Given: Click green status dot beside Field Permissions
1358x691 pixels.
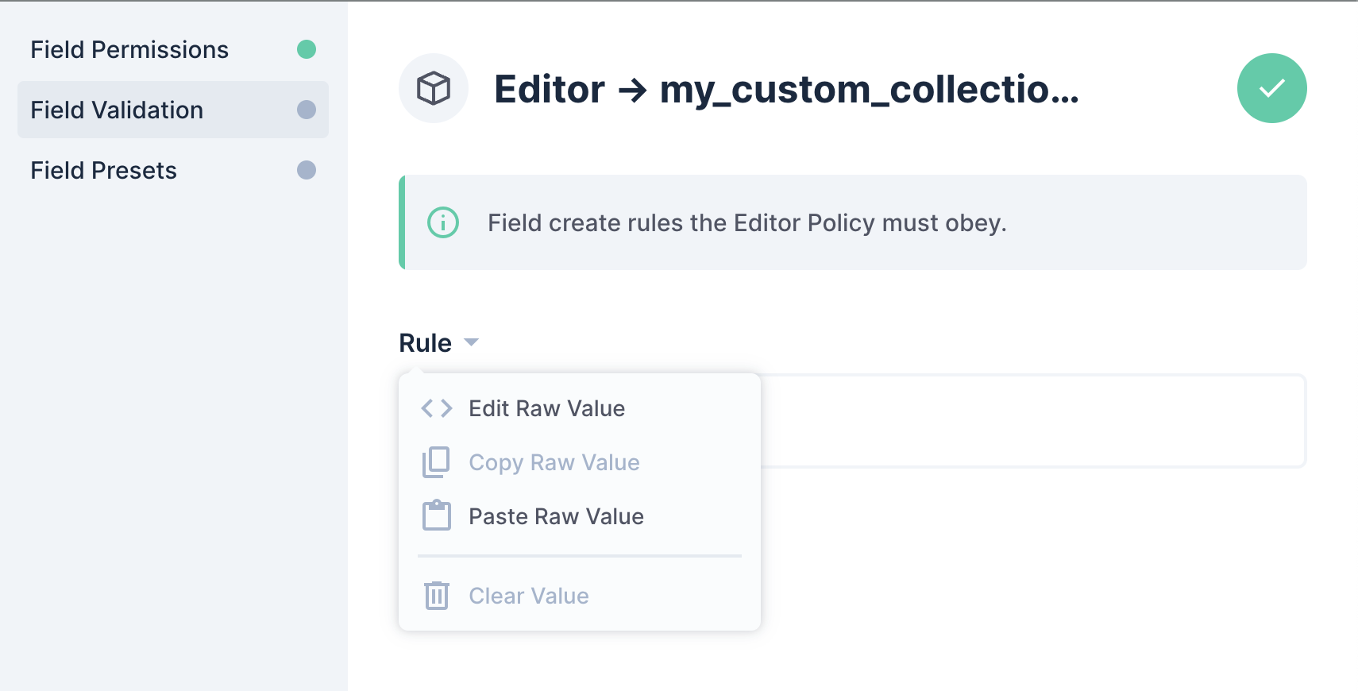Looking at the screenshot, I should pos(307,50).
